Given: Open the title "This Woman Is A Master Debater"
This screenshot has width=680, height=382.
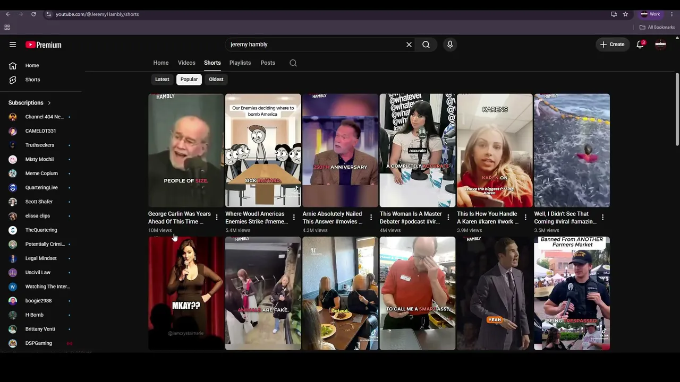Looking at the screenshot, I should [411, 218].
